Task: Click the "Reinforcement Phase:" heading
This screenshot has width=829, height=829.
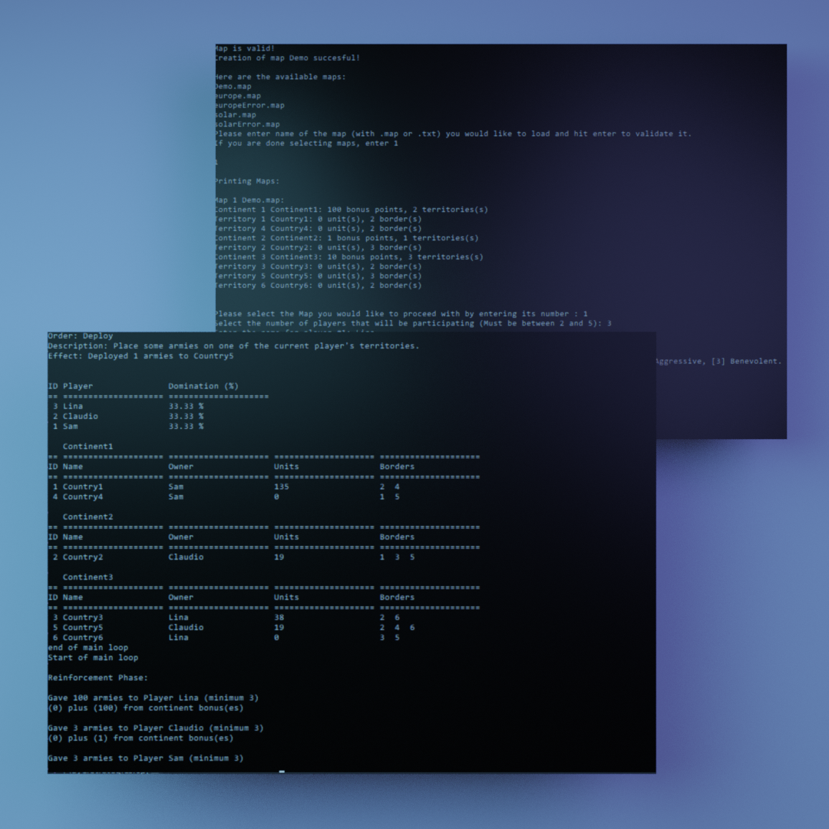Action: click(97, 678)
